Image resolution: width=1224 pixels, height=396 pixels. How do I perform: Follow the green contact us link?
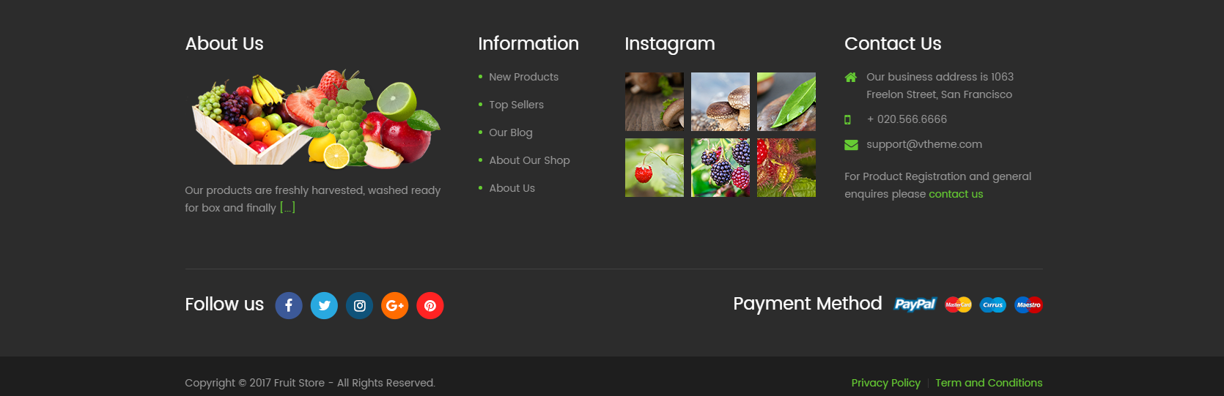(x=956, y=194)
